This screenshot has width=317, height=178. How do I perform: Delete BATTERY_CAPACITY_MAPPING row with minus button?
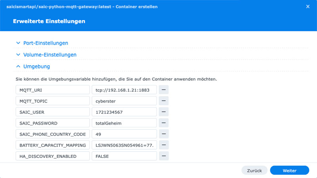(x=164, y=145)
